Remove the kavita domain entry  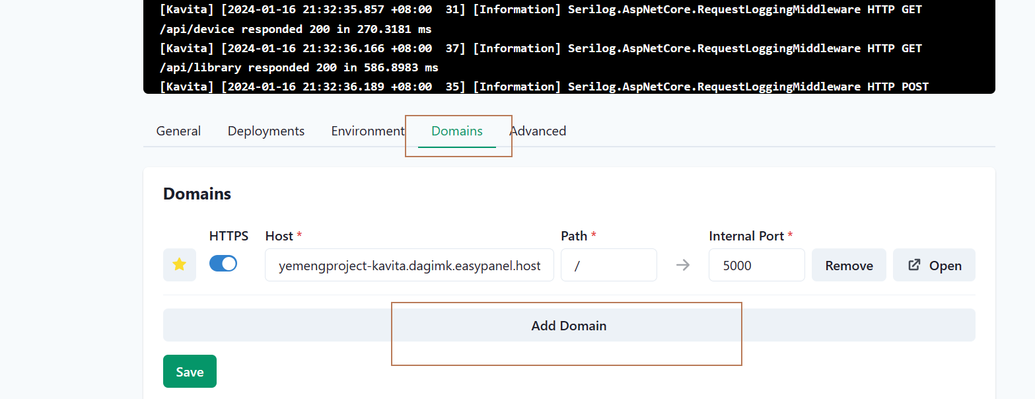[x=849, y=266]
